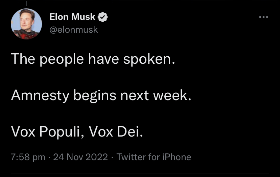
Task: Open Elon Musk's profile picture
Action: click(x=26, y=24)
